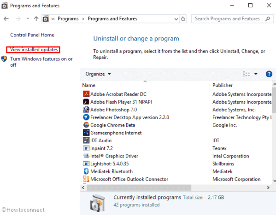The image size is (276, 215).
Task: Select Adobe Photoshop 7.0 entry
Action: coord(113,110)
